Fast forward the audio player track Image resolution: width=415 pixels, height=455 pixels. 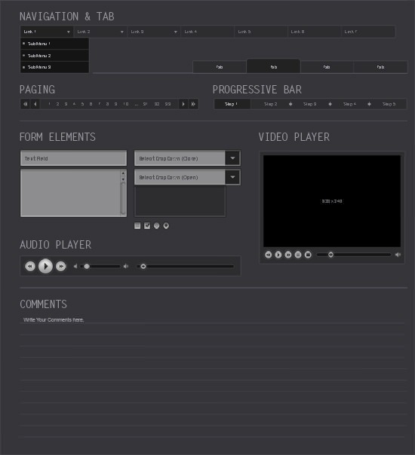(61, 266)
